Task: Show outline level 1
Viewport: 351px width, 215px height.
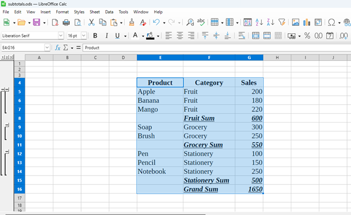Action: coord(3,57)
